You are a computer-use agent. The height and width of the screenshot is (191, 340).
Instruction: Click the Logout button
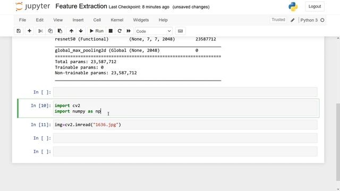point(314,6)
